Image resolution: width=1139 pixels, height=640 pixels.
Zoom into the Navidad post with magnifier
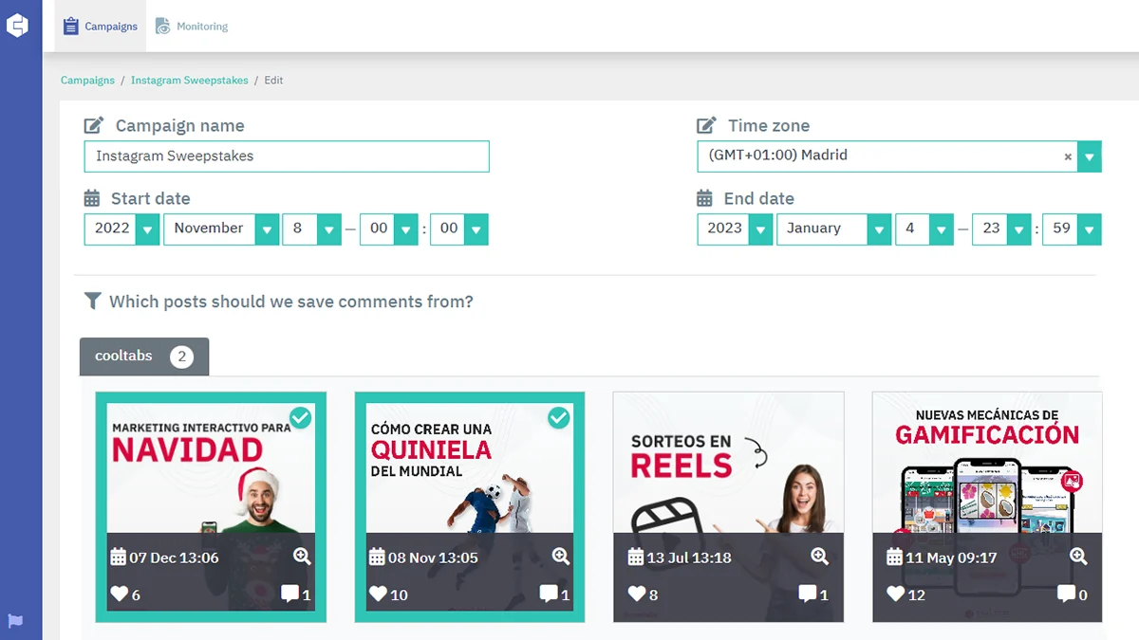click(x=302, y=557)
